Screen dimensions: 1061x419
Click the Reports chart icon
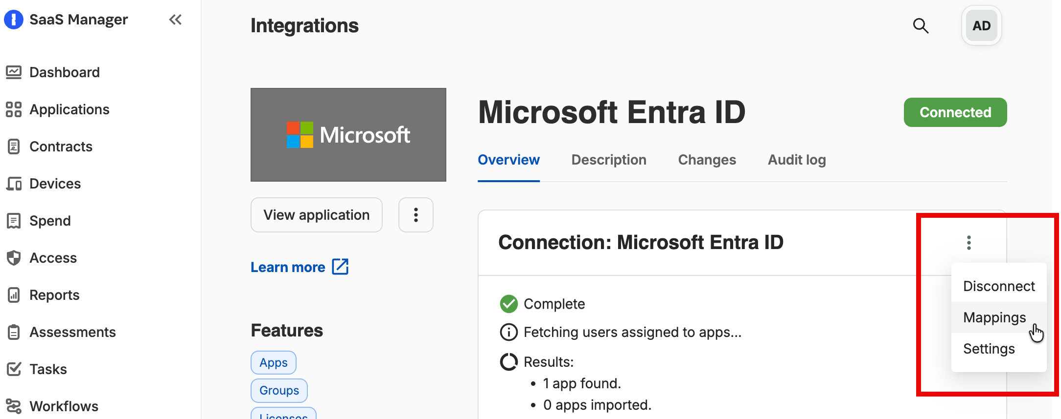14,295
